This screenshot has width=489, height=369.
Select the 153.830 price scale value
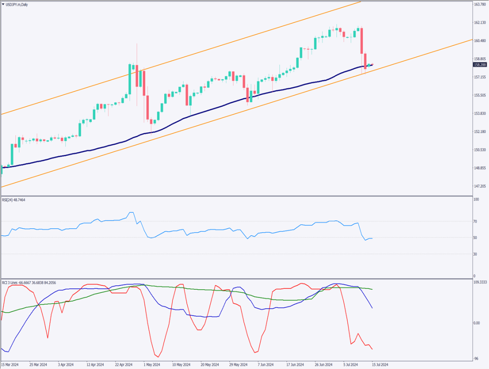click(479, 114)
